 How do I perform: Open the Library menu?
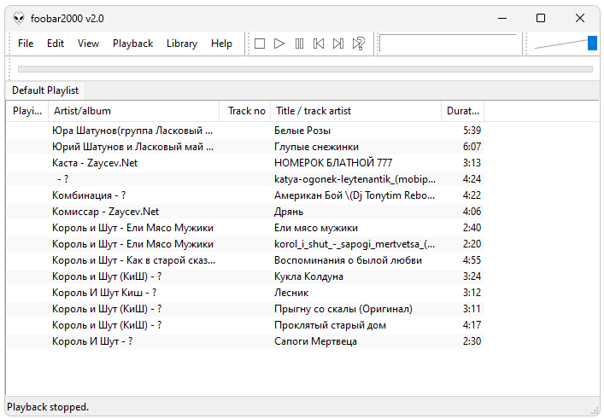point(182,44)
